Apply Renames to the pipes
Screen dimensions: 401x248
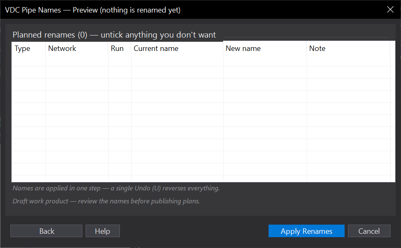[x=306, y=231]
